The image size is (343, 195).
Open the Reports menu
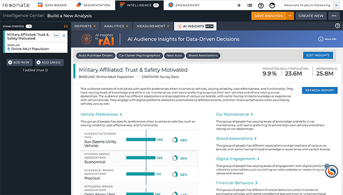click(x=85, y=26)
